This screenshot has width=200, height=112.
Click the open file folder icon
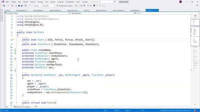(16, 6)
